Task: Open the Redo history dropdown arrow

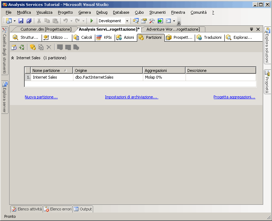Action: click(84, 21)
